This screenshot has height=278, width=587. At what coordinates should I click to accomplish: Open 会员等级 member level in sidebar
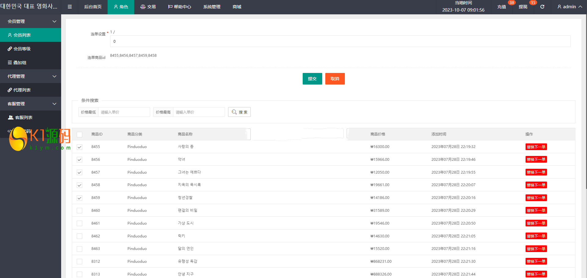pyautogui.click(x=22, y=49)
